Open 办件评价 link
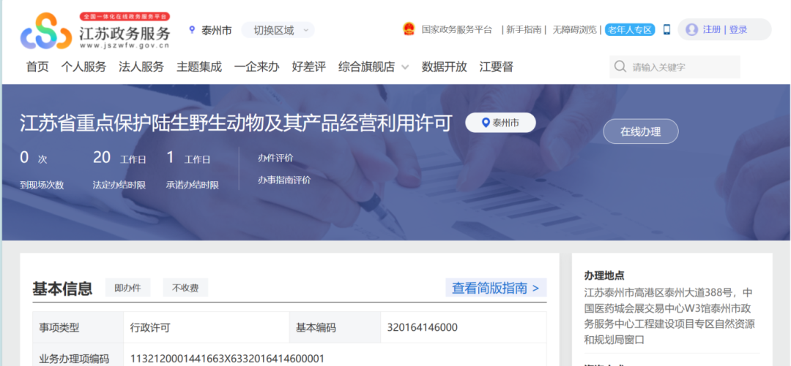 (275, 158)
